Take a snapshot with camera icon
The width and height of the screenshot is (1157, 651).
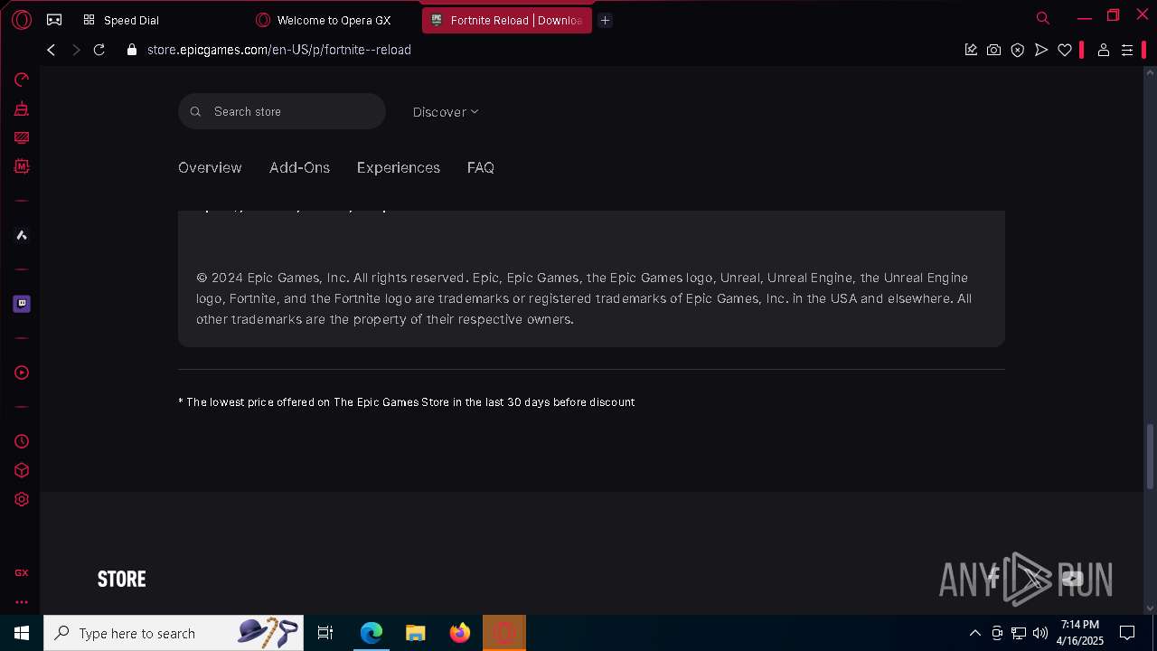click(994, 50)
